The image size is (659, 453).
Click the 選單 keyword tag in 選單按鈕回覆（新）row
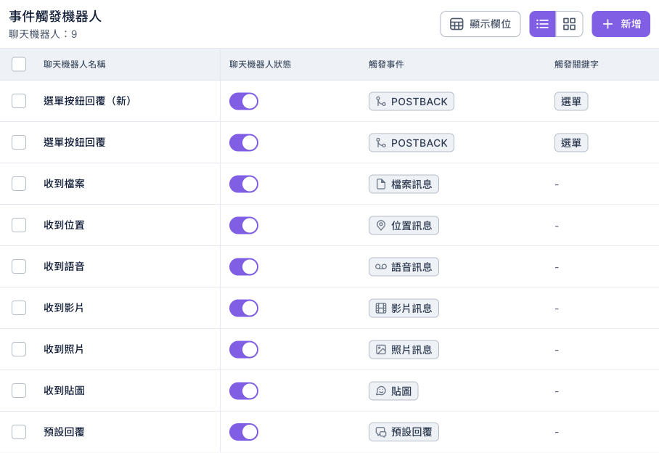pos(571,102)
